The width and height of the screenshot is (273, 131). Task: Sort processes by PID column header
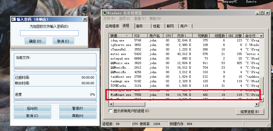click(x=140, y=36)
